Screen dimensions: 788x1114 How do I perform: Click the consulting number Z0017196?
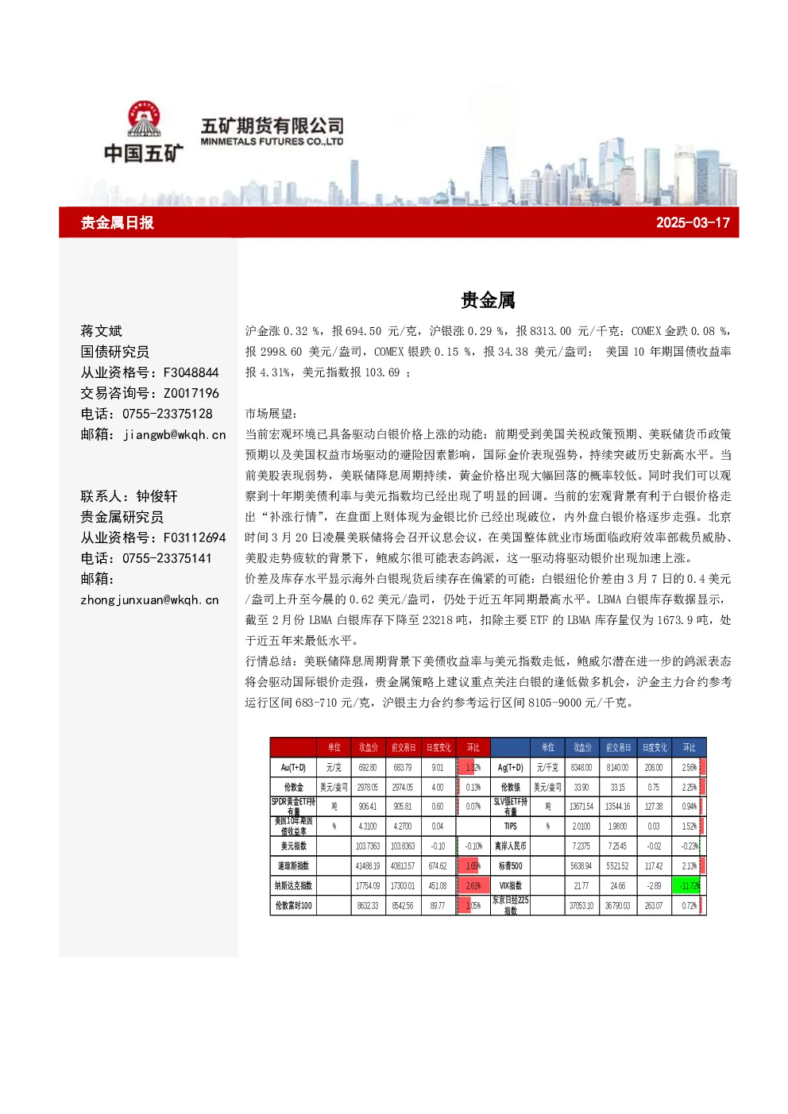(x=191, y=393)
